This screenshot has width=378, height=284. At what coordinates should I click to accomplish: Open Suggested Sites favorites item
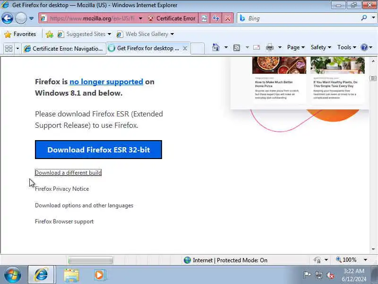[x=84, y=34]
